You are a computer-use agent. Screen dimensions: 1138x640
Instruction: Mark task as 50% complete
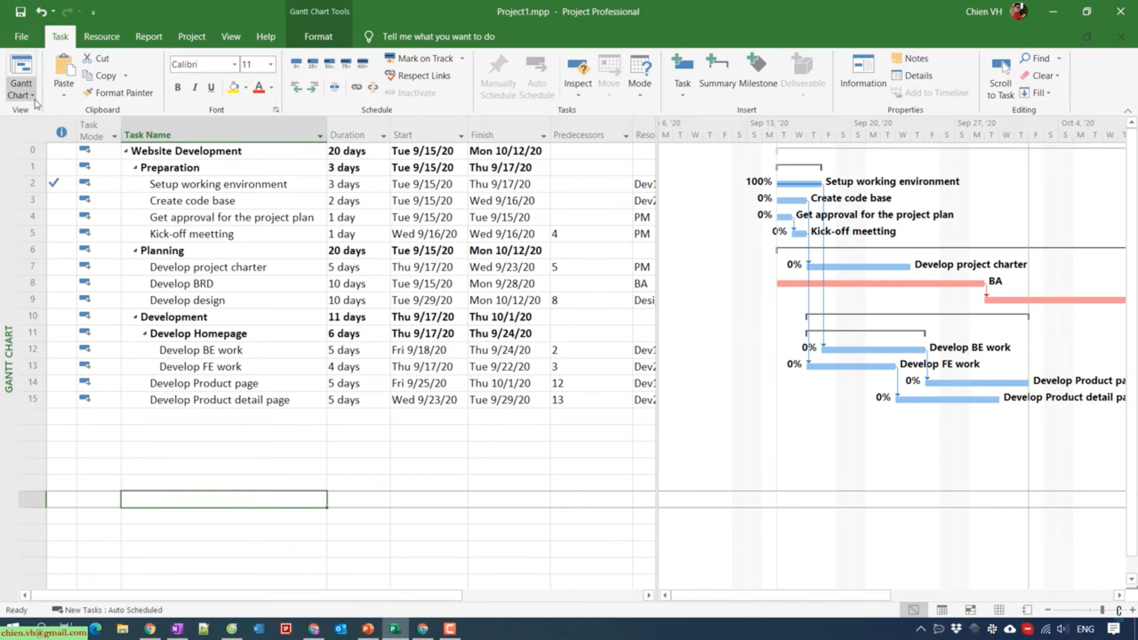click(330, 63)
